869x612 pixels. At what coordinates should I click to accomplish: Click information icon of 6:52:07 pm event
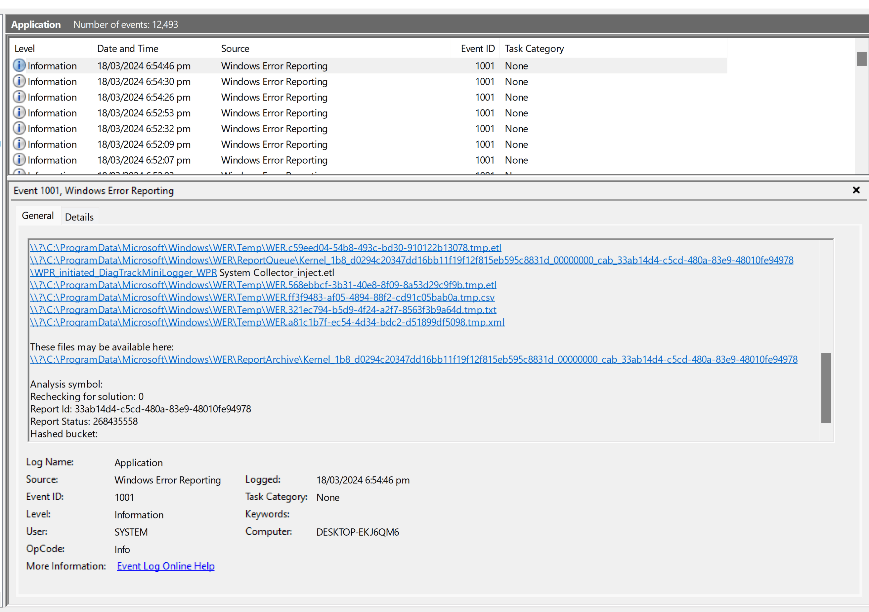(19, 160)
